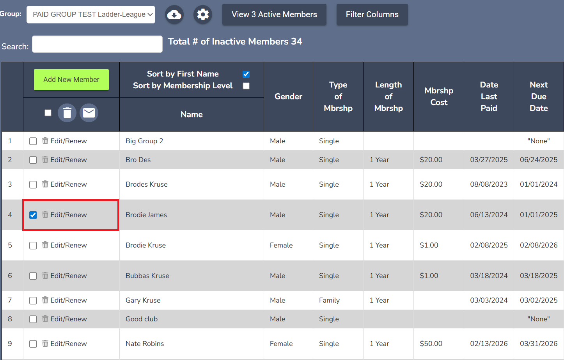Click the "Family" membership type cell

click(x=329, y=300)
